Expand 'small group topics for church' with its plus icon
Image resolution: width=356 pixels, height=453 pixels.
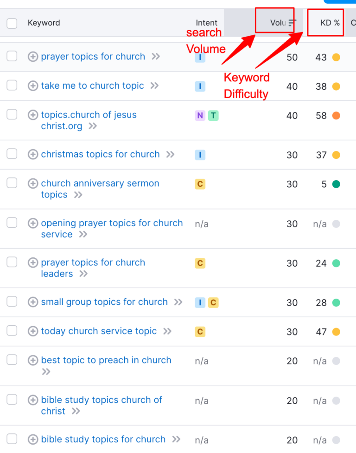coord(32,302)
